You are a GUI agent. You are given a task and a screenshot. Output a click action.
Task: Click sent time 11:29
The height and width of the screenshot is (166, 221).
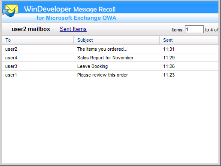click(169, 58)
